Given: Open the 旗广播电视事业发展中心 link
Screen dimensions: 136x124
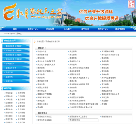Looking at the screenshot, I should click(x=79, y=78).
